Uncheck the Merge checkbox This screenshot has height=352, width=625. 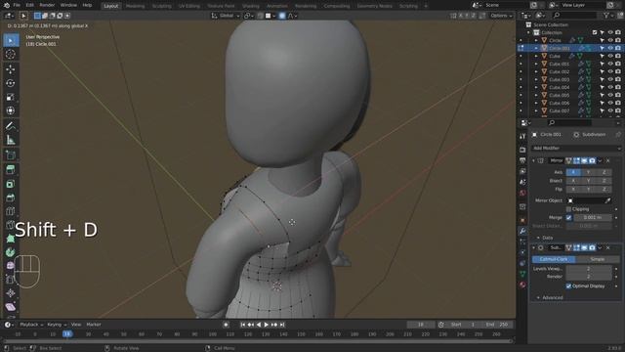coord(568,217)
